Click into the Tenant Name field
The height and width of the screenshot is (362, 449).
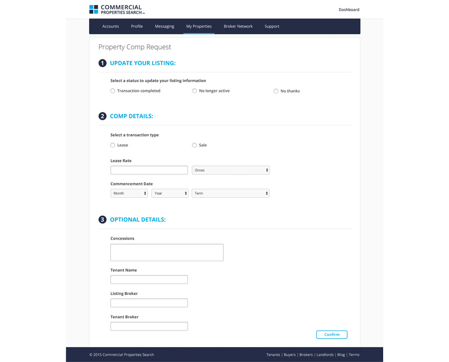[x=149, y=280]
